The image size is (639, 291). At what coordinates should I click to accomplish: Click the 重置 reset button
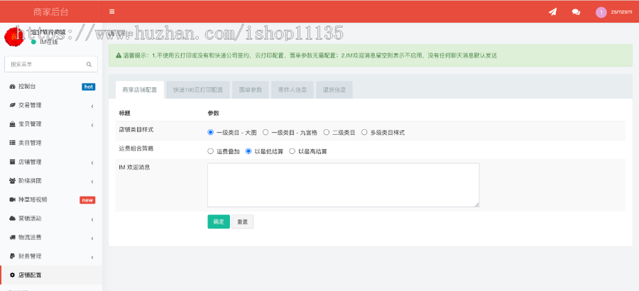tap(242, 222)
